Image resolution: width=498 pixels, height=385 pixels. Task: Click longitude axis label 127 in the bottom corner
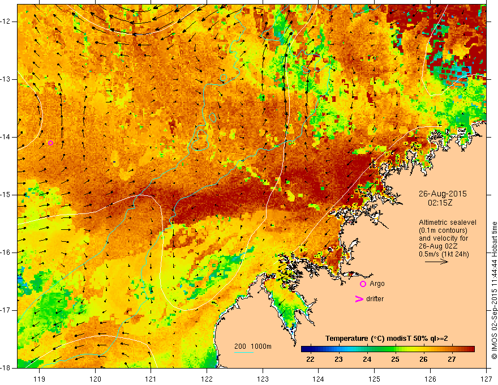click(x=486, y=379)
